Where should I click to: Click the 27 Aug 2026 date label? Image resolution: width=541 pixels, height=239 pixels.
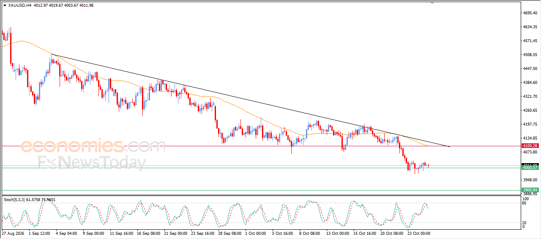[13, 233]
